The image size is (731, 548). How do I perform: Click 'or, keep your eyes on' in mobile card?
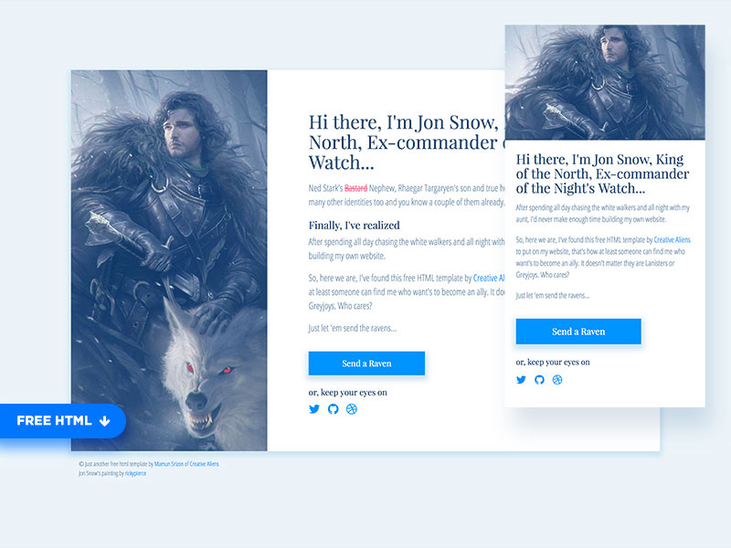553,362
